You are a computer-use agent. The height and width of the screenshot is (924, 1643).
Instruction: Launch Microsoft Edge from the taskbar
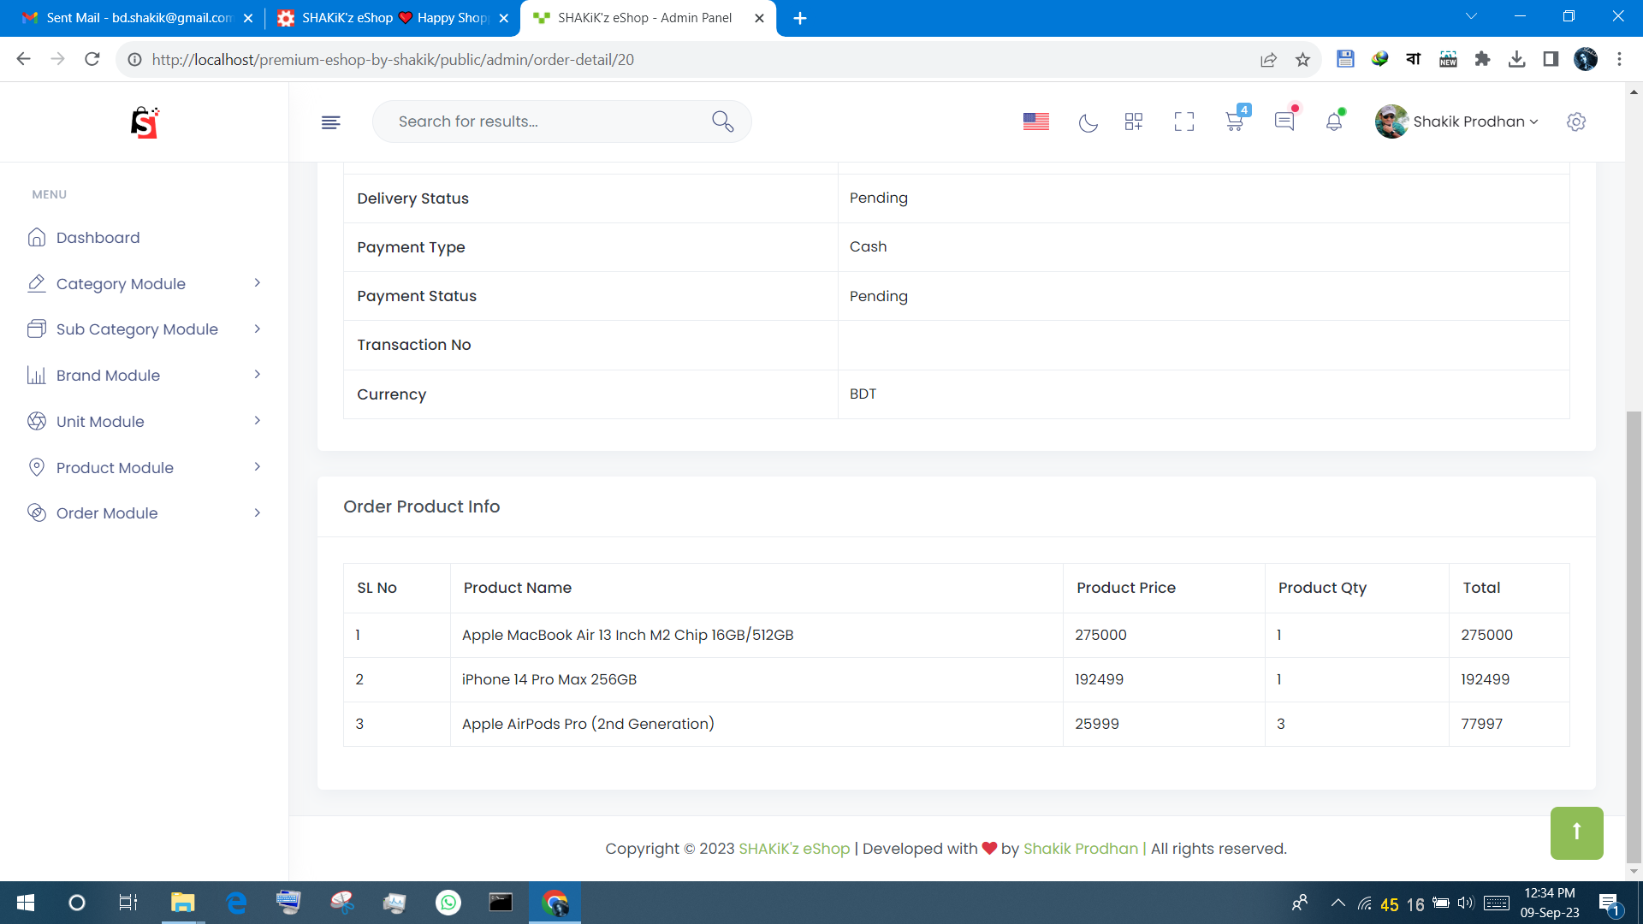pyautogui.click(x=236, y=903)
